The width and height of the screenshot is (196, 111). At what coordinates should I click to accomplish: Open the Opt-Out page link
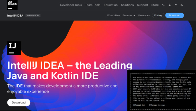[x=159, y=100]
